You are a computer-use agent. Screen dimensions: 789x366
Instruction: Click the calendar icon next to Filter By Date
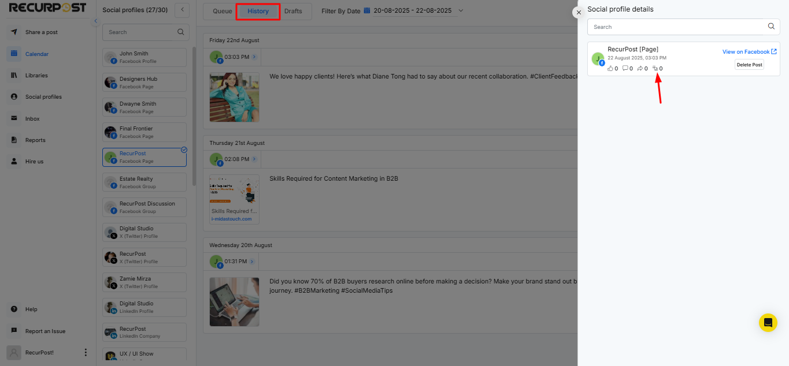click(x=366, y=10)
